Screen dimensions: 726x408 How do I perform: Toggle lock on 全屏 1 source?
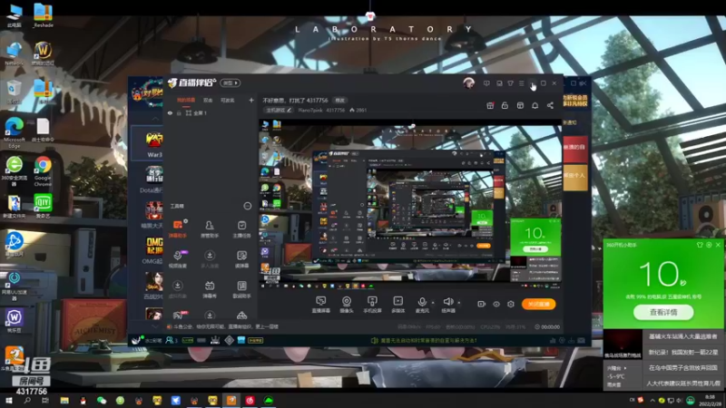pyautogui.click(x=179, y=112)
